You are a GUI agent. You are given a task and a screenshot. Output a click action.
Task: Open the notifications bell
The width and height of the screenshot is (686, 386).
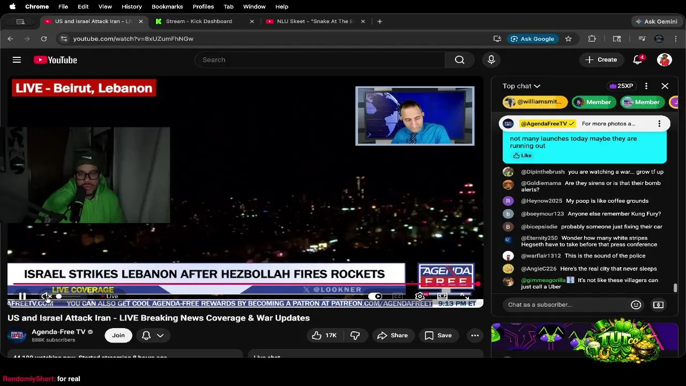pos(638,60)
